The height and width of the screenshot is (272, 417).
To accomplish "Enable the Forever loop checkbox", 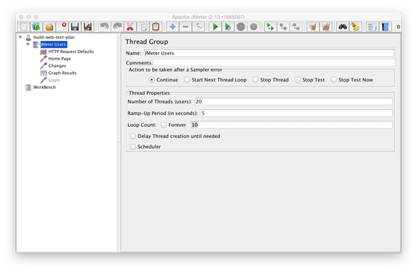I will (x=164, y=125).
